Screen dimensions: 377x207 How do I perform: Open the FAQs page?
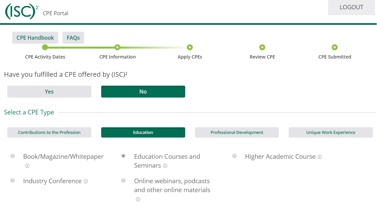[73, 38]
